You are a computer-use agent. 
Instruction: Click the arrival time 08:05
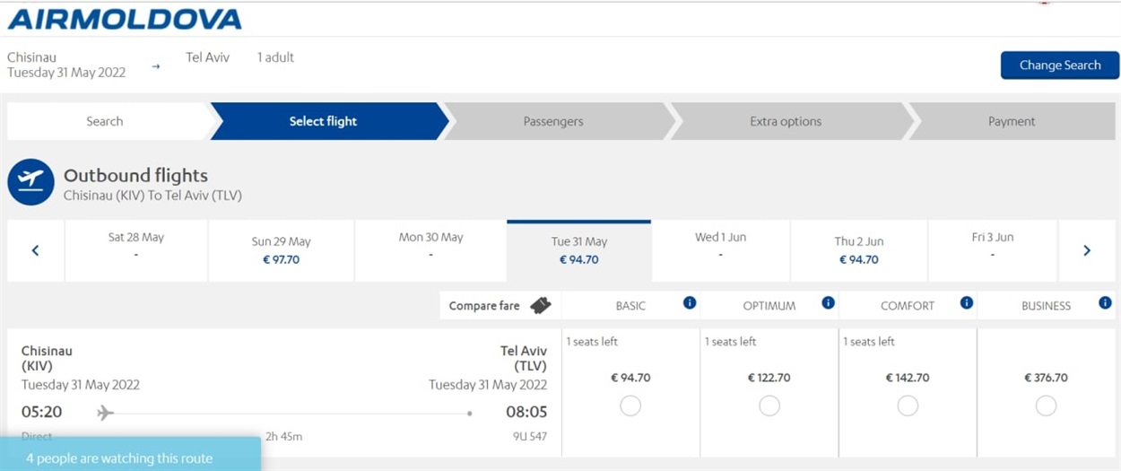tap(526, 413)
